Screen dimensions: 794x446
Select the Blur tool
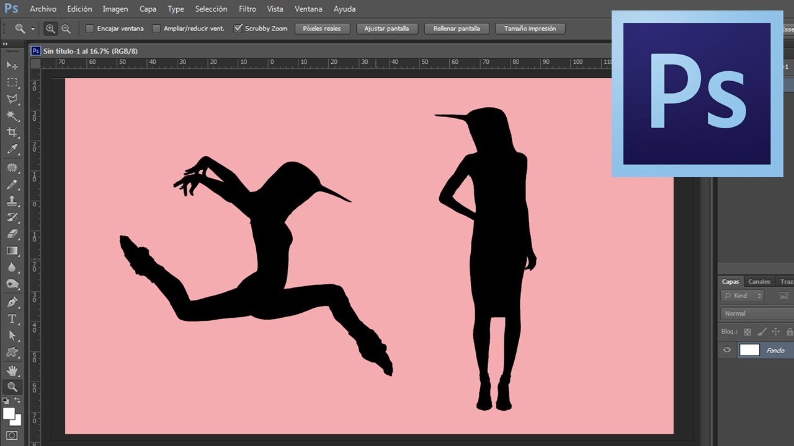click(12, 268)
